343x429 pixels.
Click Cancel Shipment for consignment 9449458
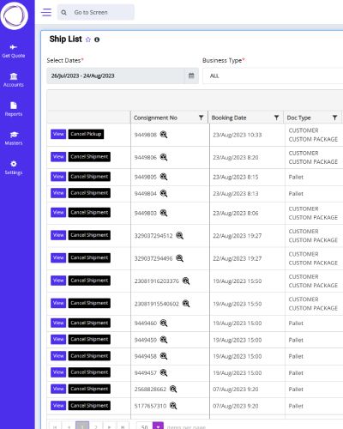[89, 356]
